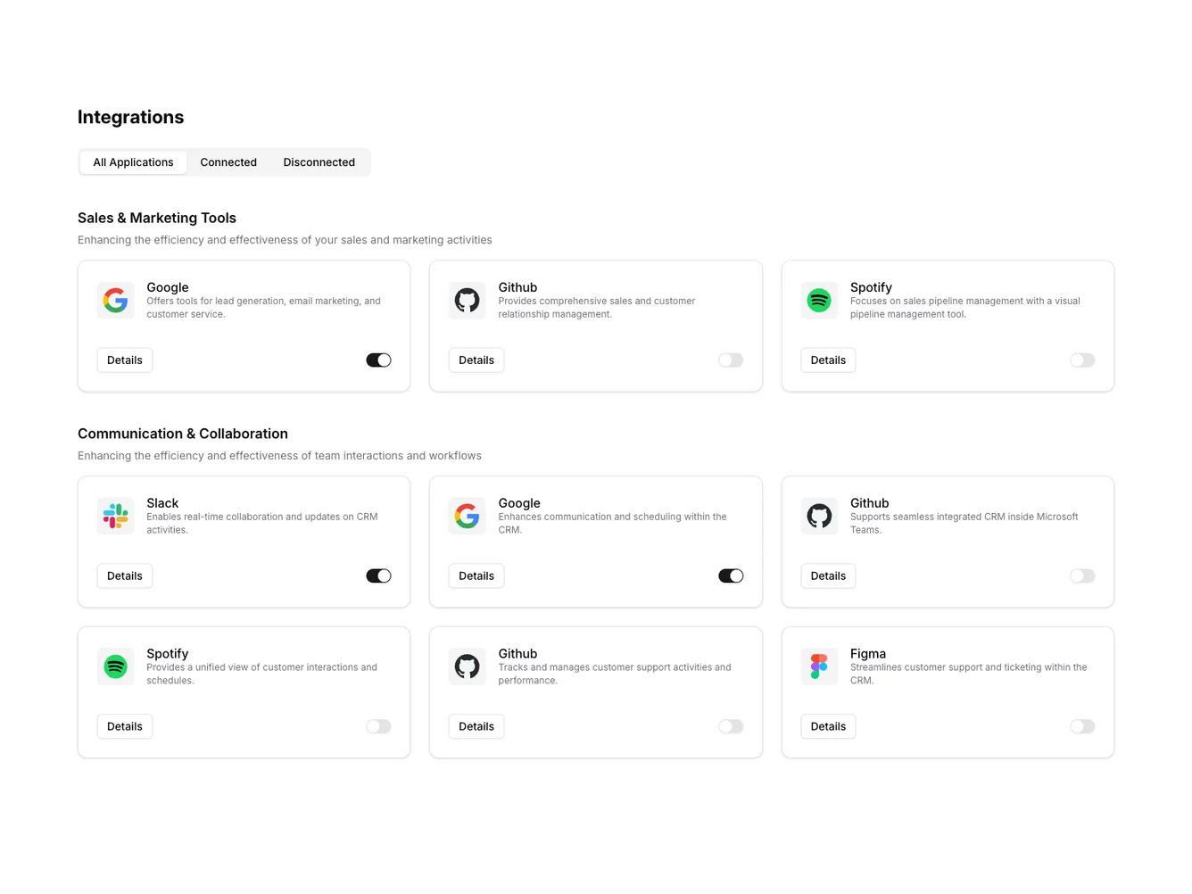Screen dimensions: 1192x894
Task: Click the Google icon in Communication & Collaboration
Action: (467, 516)
